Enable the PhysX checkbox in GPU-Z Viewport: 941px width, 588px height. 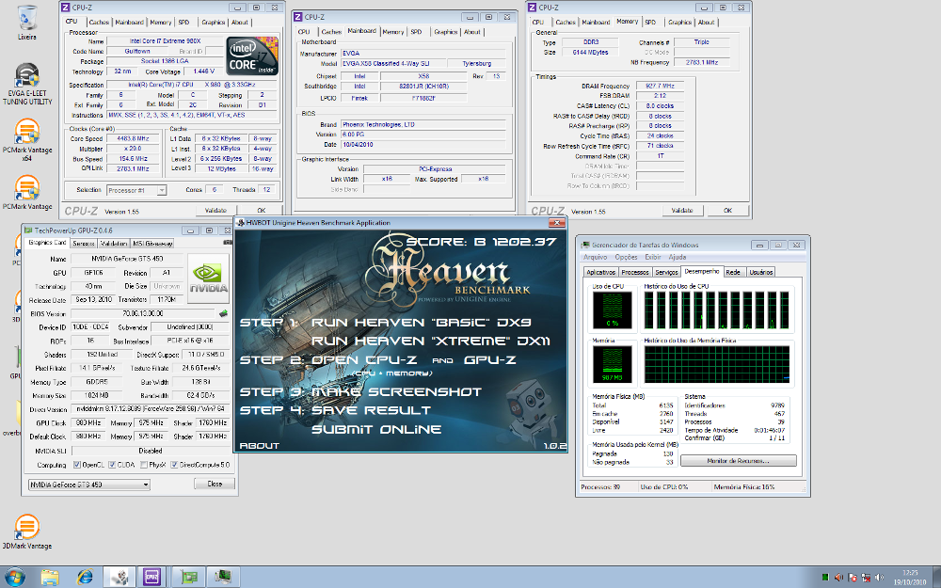click(x=144, y=465)
